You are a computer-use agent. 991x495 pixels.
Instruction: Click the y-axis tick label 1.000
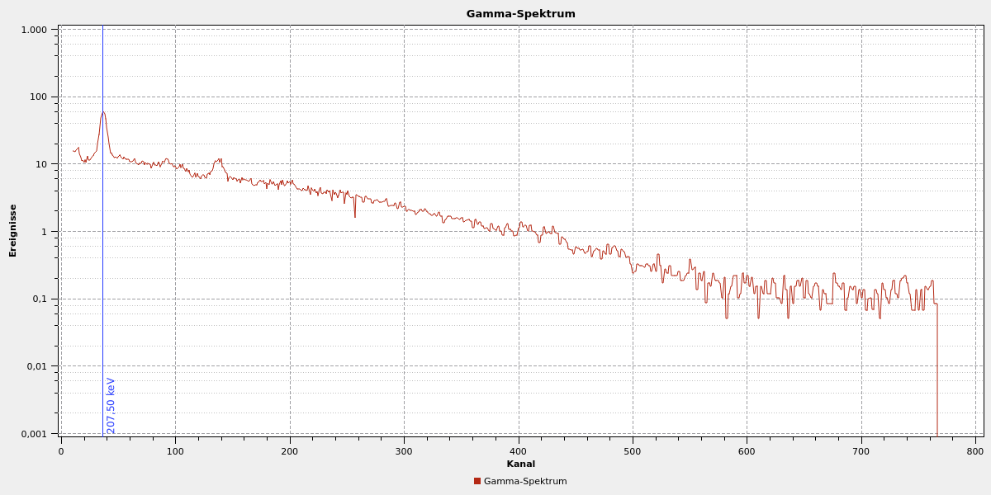pos(35,30)
